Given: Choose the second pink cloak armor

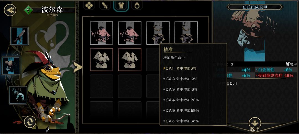Looking at the screenshot, I should tap(130, 33).
